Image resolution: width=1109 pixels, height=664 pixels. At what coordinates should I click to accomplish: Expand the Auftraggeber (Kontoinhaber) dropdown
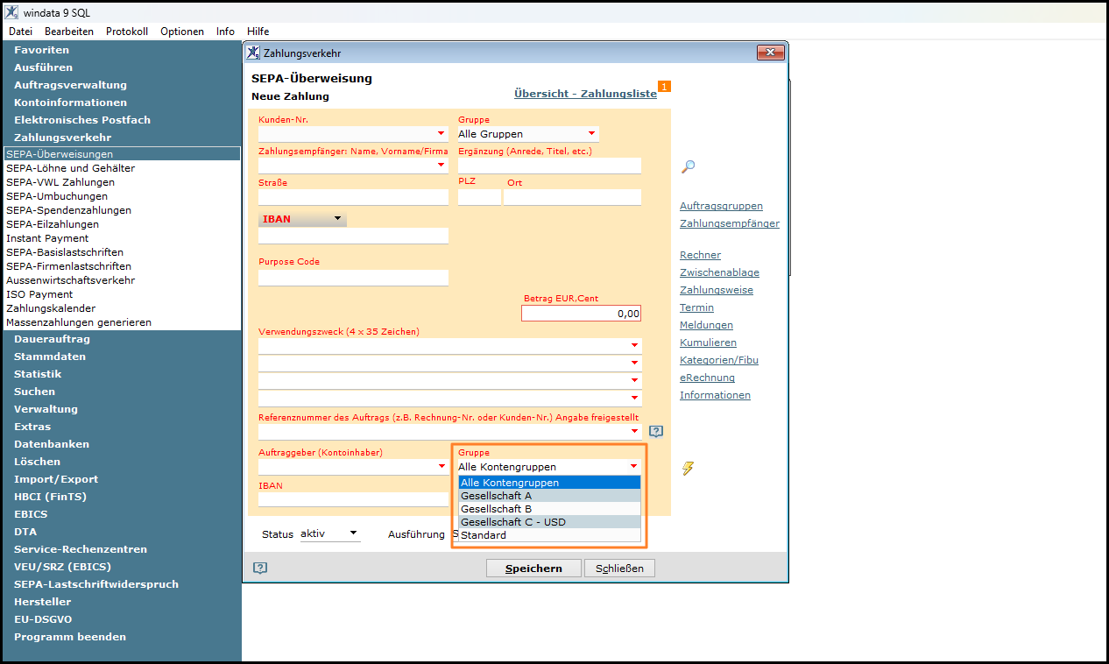tap(441, 467)
